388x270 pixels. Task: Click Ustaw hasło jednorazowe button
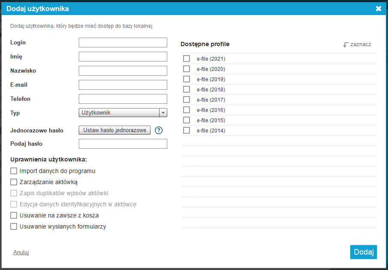pyautogui.click(x=115, y=130)
